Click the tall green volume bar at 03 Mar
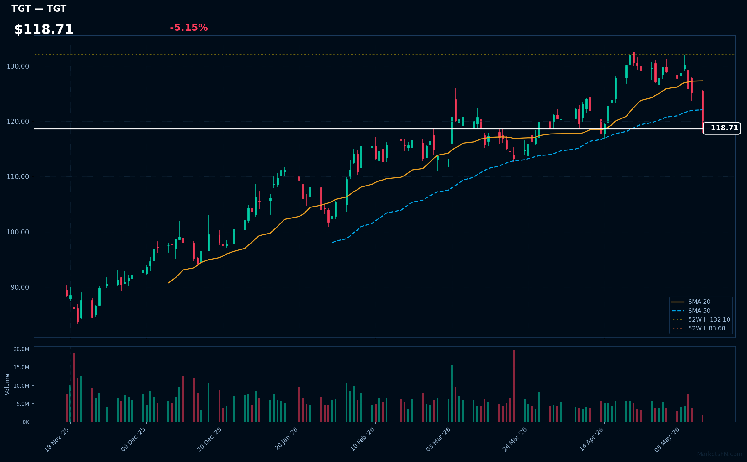 [x=452, y=393]
